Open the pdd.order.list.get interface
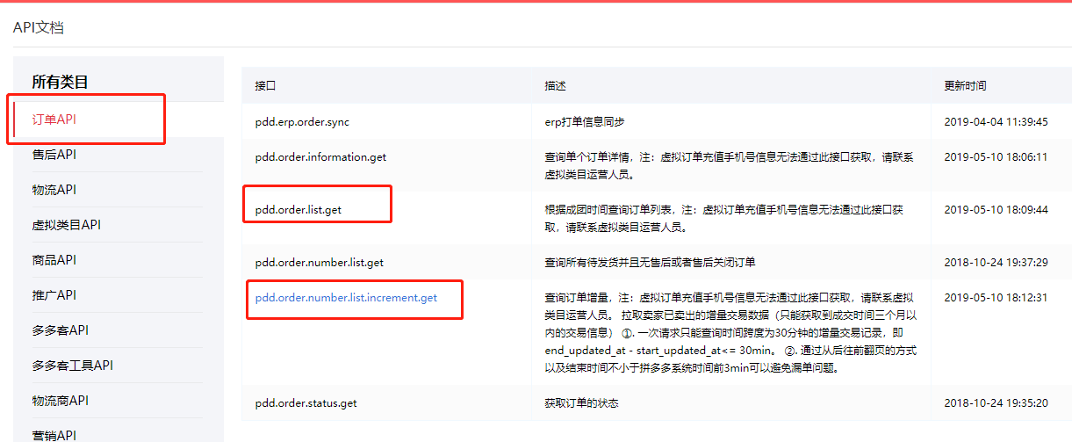Screen dimensions: 1072x442 point(299,210)
